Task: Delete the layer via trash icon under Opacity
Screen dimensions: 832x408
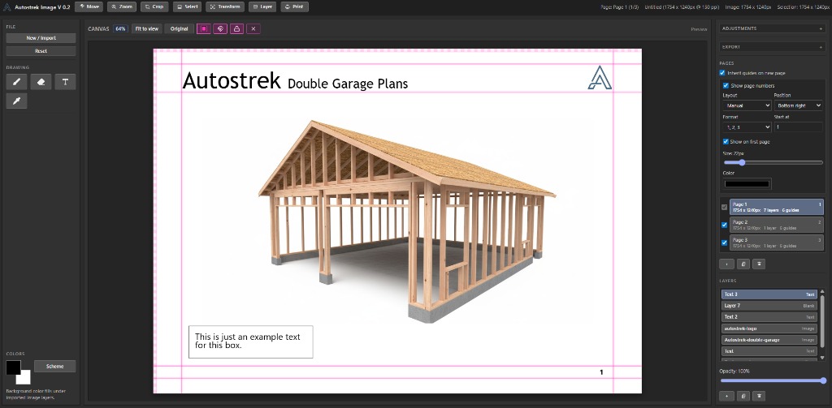Action: tap(759, 395)
